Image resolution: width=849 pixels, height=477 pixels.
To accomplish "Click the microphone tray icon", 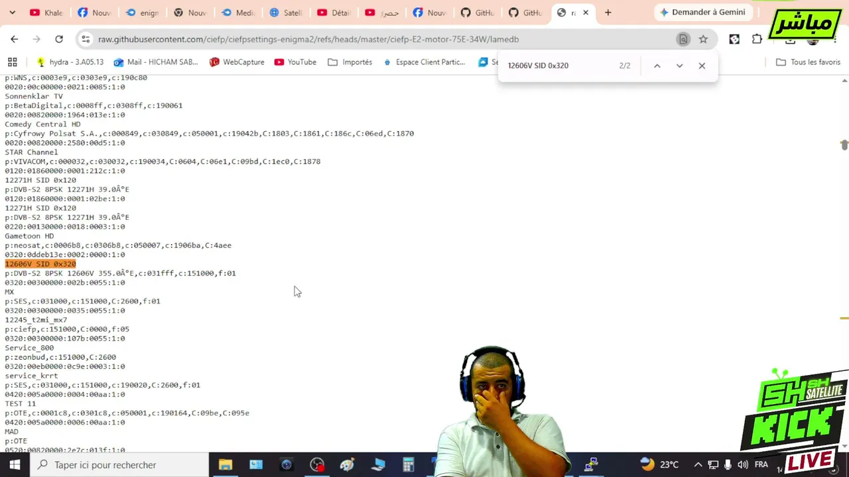I will [728, 464].
